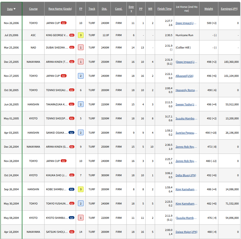Click red 1st-place badge in Dec 25,2005 row
The image size is (241, 239).
point(81,62)
